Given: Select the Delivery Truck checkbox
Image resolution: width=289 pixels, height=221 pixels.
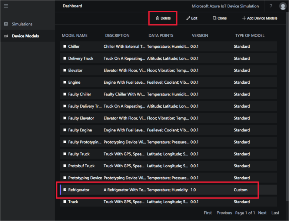Looking at the screenshot, I should [65, 58].
